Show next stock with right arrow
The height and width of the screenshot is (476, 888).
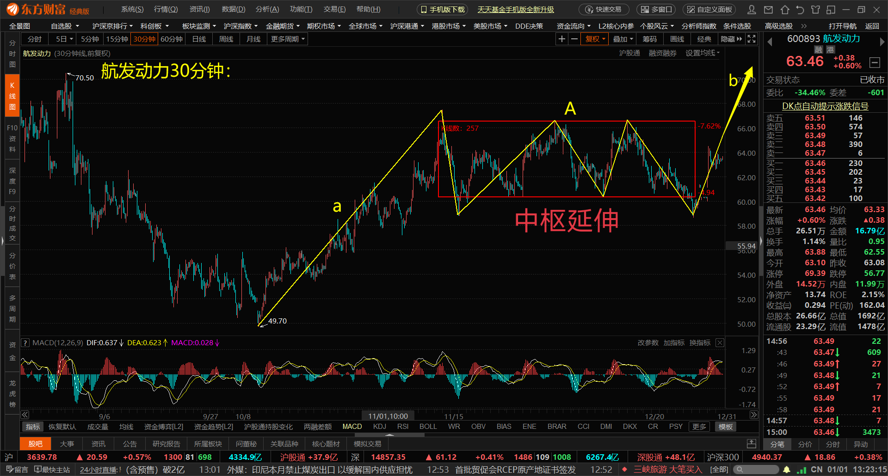[x=882, y=42]
